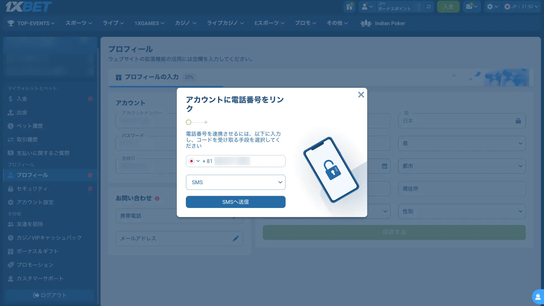
Task: Open the その他 menu
Action: (337, 23)
